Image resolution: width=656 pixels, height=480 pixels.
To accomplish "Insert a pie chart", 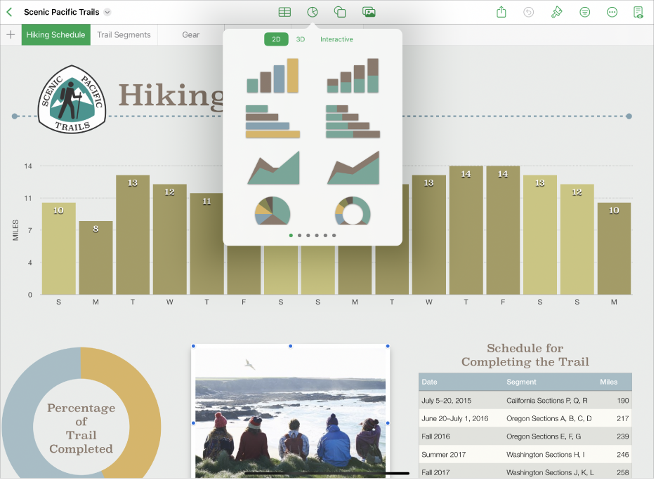I will (x=273, y=211).
